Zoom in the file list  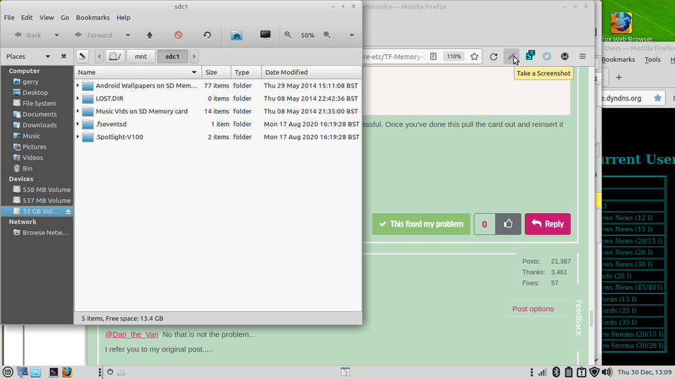327,35
